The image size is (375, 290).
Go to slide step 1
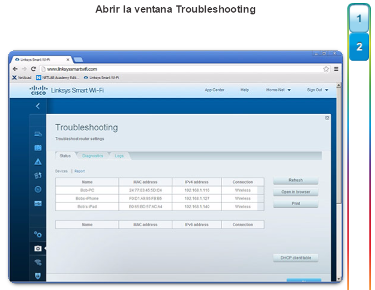click(359, 19)
